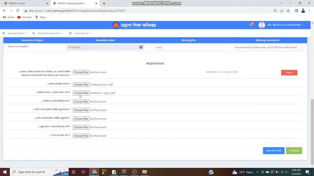This screenshot has width=314, height=176.
Task: Click the page vertical scrollbar thumb
Action: (x=312, y=132)
